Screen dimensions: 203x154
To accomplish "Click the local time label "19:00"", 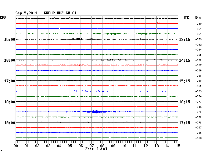I will 10,123.
